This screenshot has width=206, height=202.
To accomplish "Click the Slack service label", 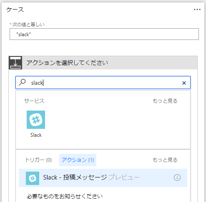I will [36, 135].
